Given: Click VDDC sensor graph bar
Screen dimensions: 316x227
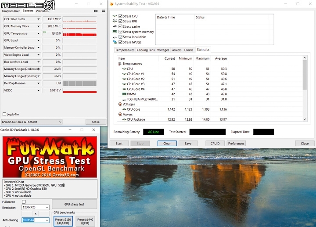Looking at the screenshot, I should pyautogui.click(x=79, y=90).
